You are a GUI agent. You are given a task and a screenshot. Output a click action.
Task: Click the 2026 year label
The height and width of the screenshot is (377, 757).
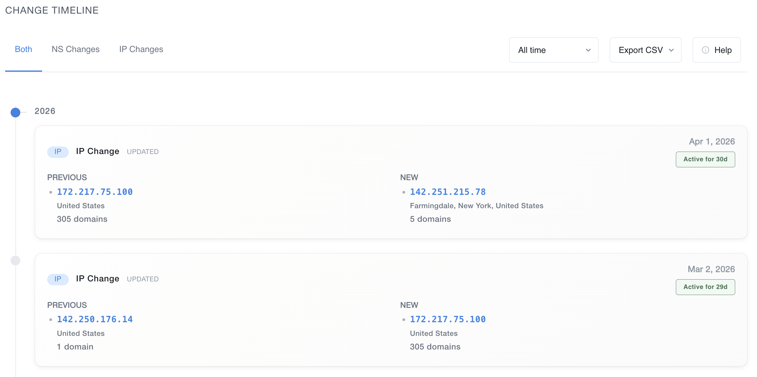45,111
